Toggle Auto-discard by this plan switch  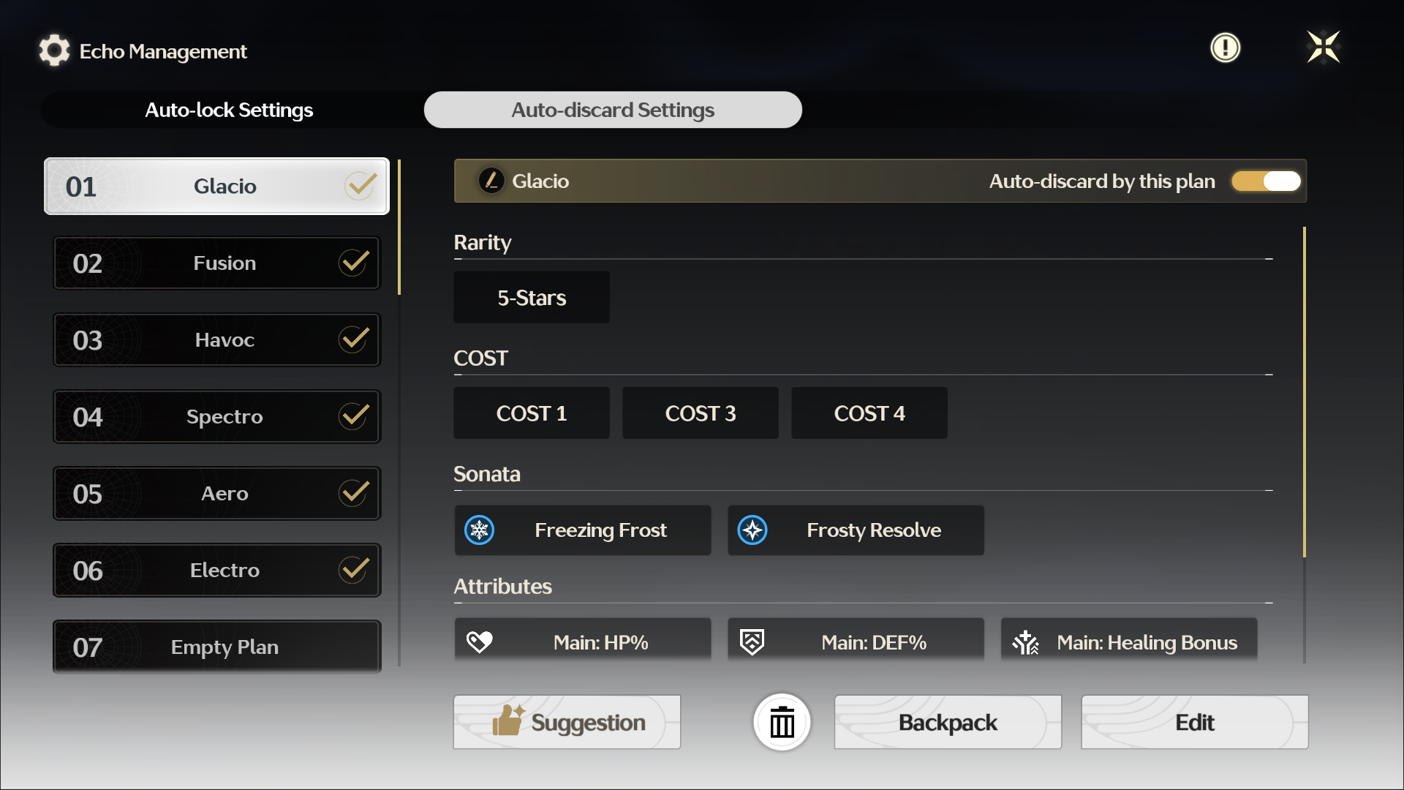(1267, 181)
